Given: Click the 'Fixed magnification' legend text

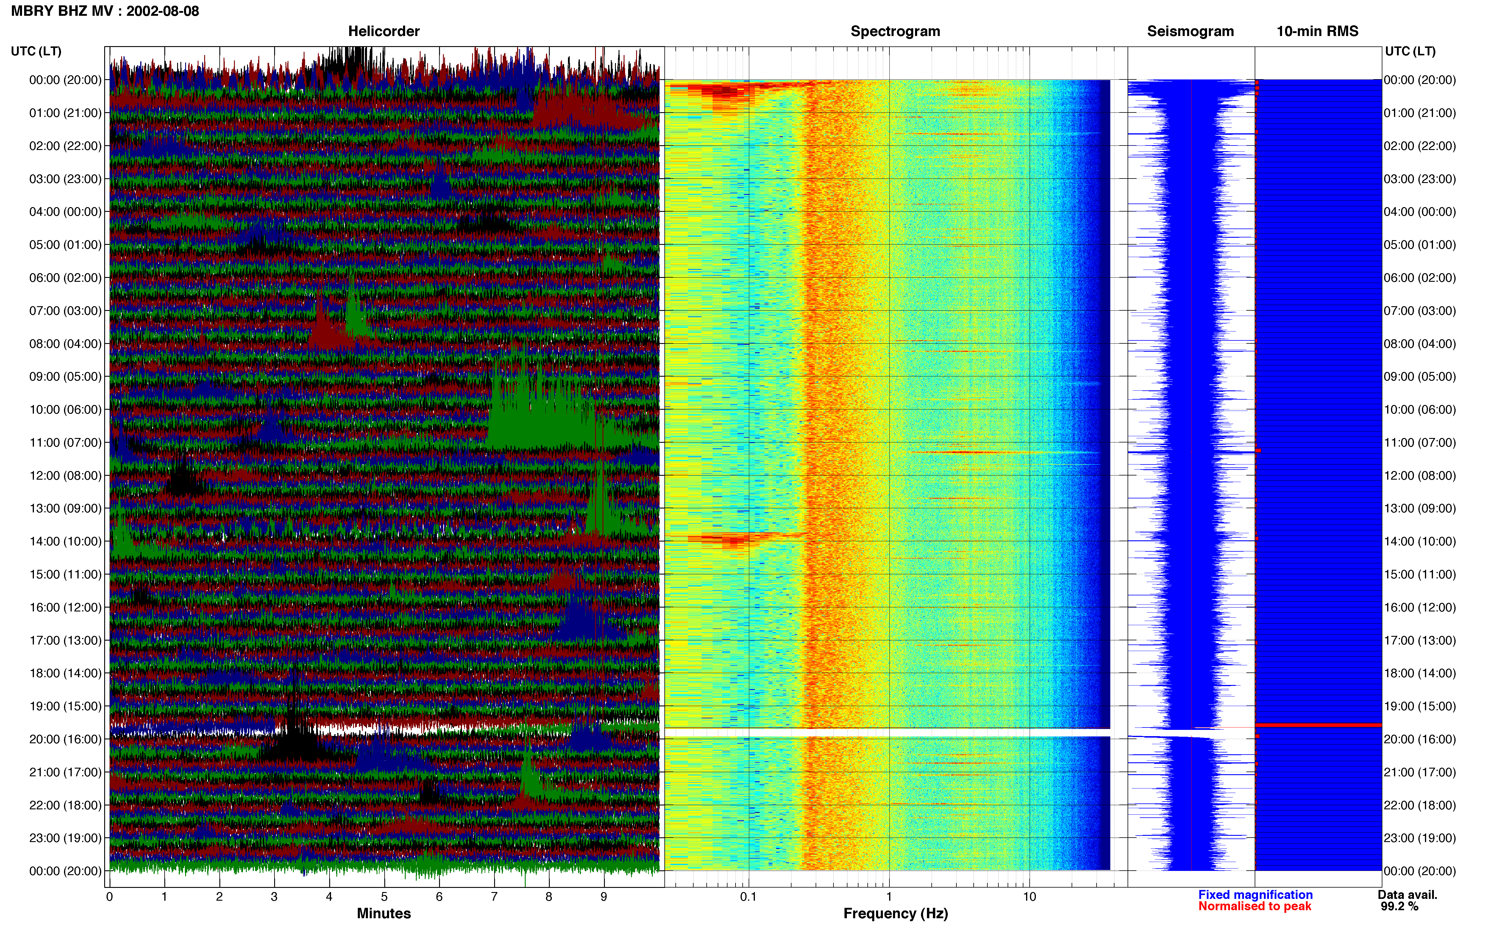Looking at the screenshot, I should [1255, 894].
